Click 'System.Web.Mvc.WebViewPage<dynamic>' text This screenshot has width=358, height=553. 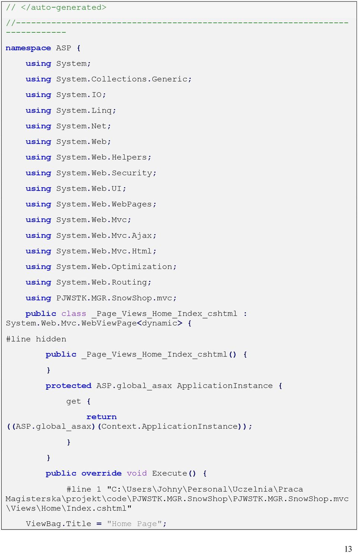point(94,323)
